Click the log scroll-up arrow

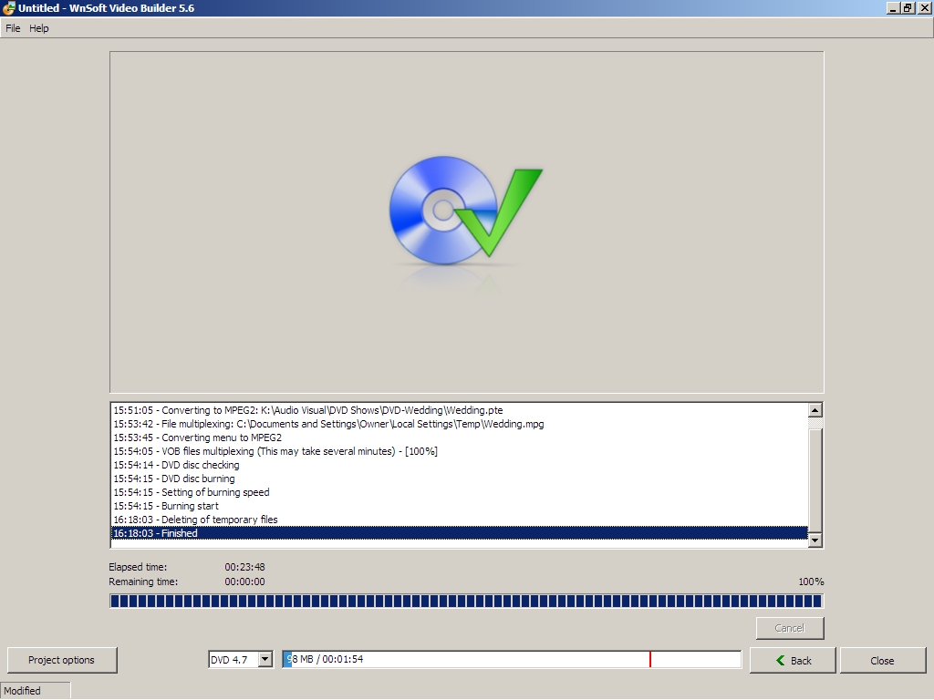(x=815, y=409)
